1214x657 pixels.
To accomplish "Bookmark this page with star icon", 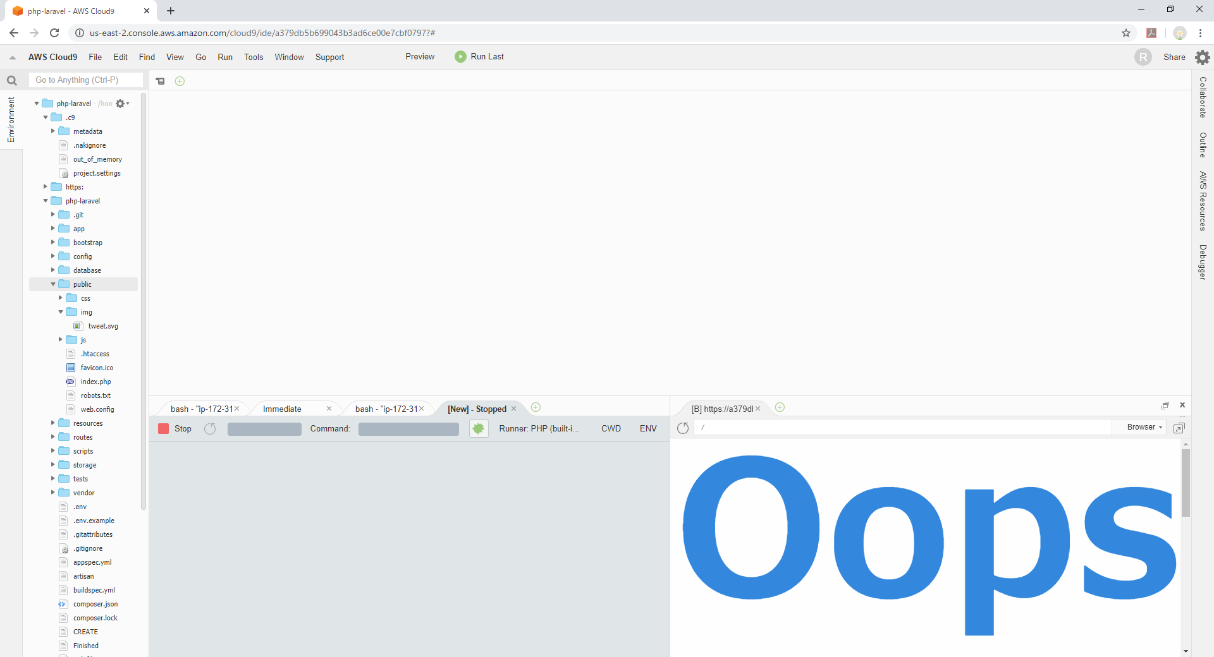I will tap(1126, 33).
